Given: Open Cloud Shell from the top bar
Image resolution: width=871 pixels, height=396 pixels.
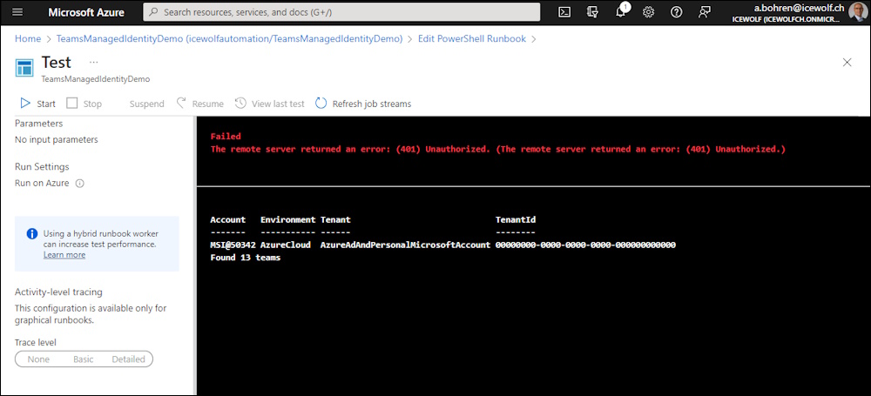Looking at the screenshot, I should pos(564,12).
